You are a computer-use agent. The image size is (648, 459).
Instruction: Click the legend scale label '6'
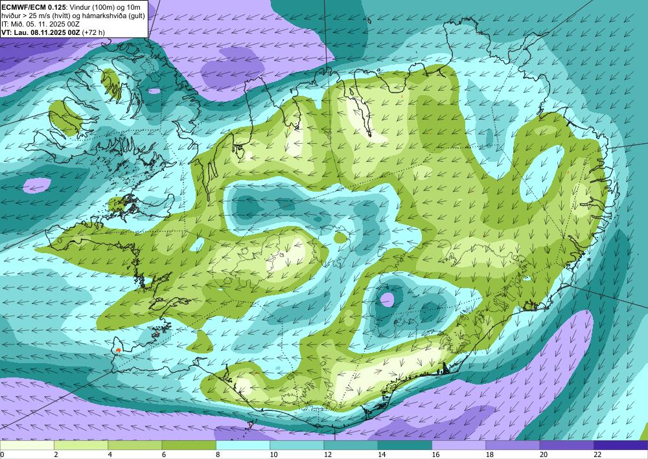tap(164, 455)
